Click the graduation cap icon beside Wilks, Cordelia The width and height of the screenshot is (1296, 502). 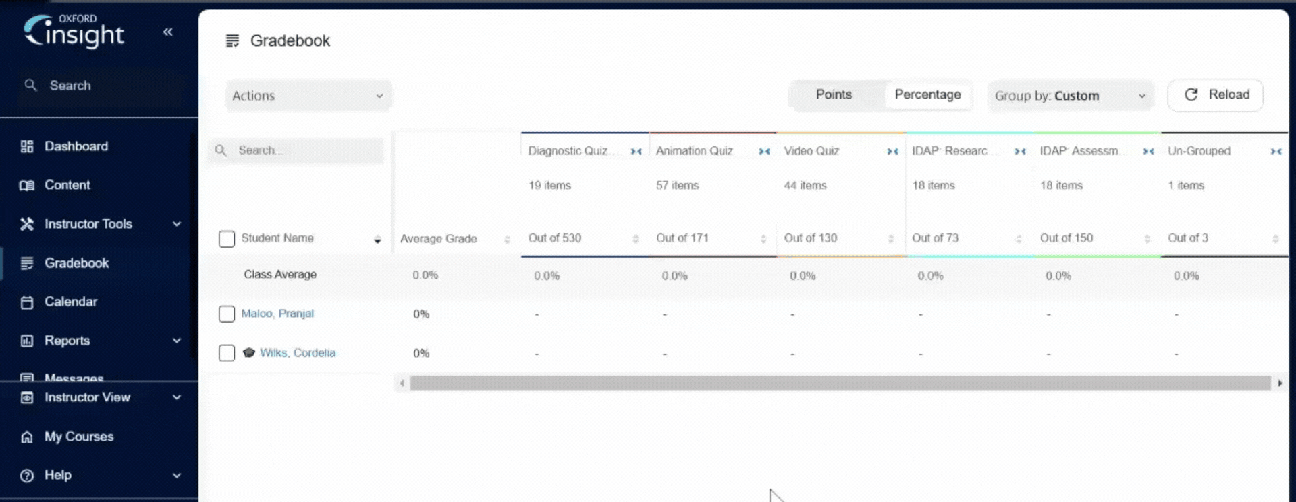[249, 352]
